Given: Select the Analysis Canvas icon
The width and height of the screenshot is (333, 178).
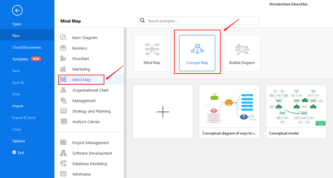Looking at the screenshot, I should pos(63,121).
